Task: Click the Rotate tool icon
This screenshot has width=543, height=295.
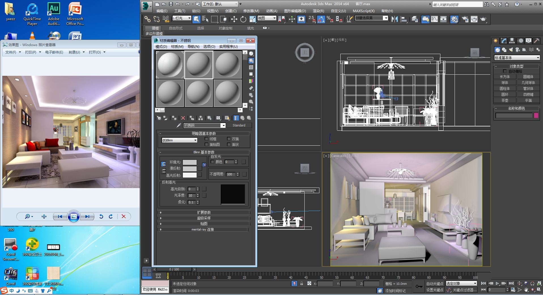Action: 243,19
